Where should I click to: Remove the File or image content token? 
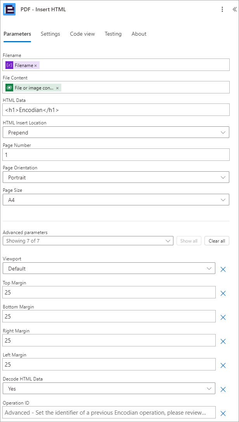57,88
